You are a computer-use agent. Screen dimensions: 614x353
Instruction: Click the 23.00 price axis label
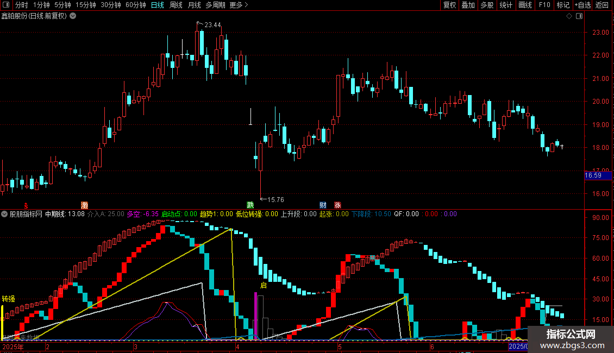[600, 33]
